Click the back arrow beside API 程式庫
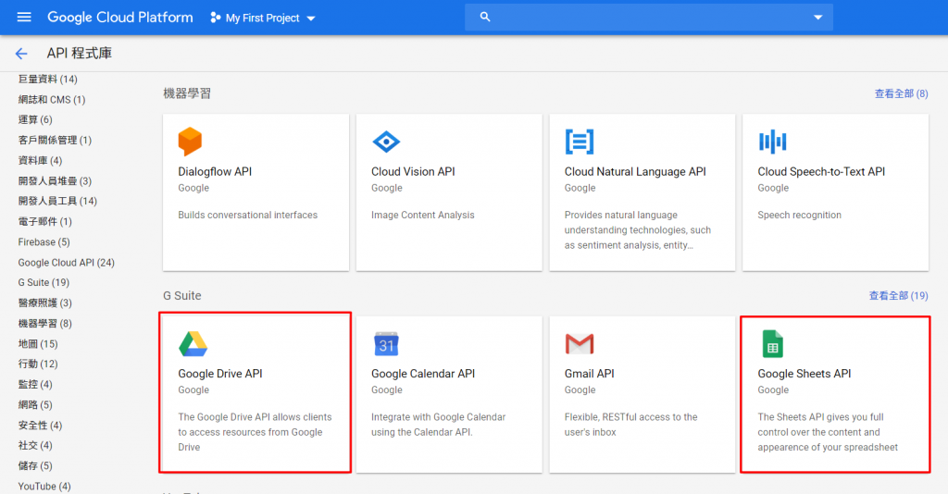This screenshot has height=494, width=948. [x=21, y=54]
